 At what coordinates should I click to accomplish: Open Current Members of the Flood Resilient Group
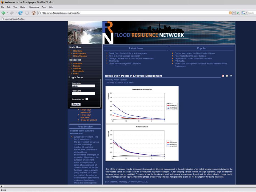click(x=195, y=53)
